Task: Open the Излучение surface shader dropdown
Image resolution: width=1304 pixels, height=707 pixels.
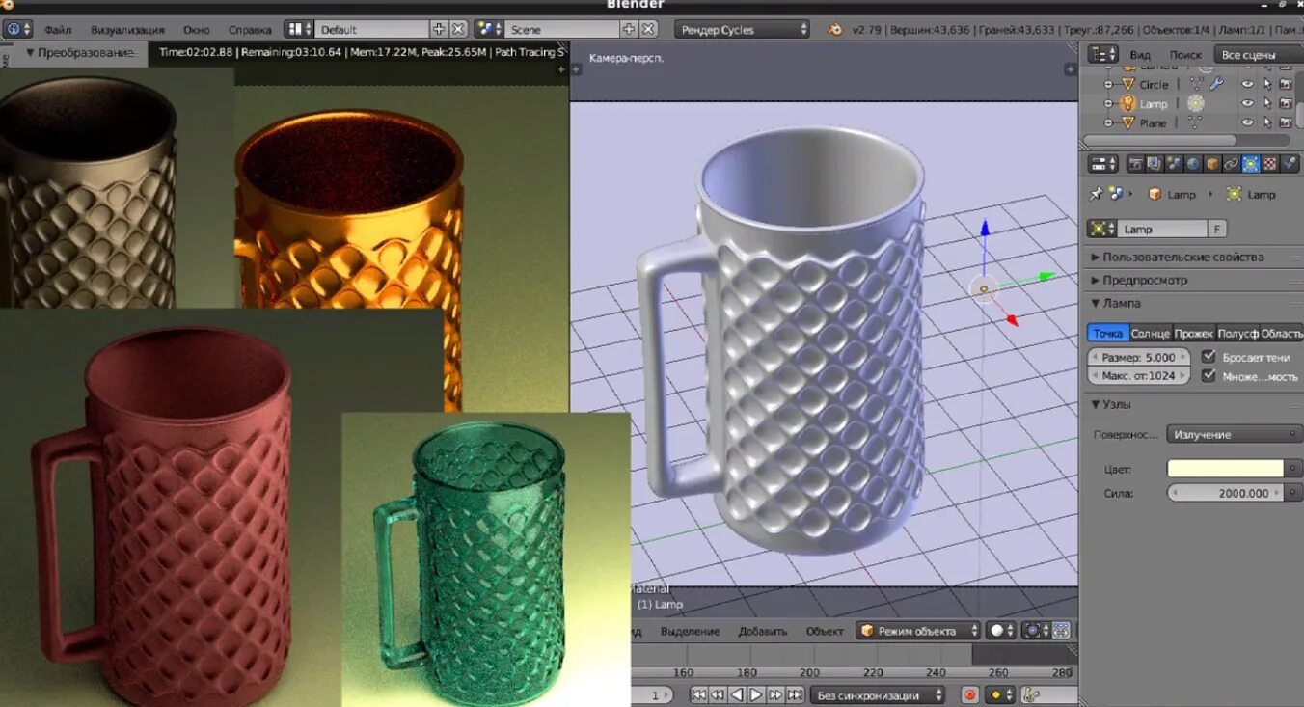Action: coord(1235,434)
